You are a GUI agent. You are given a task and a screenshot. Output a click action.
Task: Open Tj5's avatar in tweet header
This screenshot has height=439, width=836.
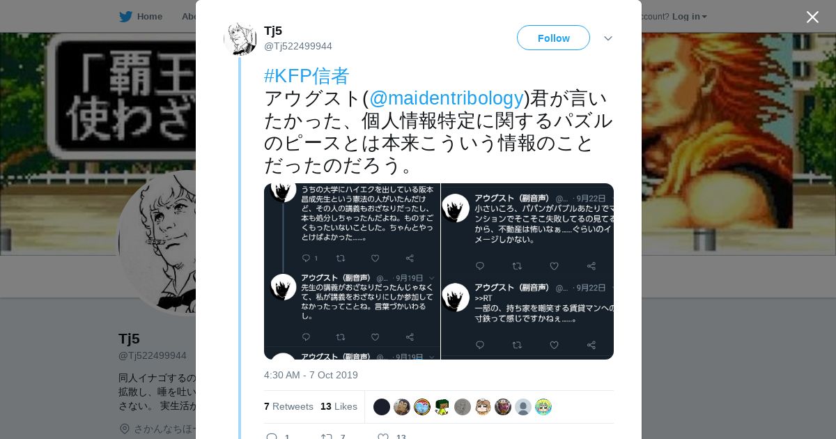coord(240,38)
